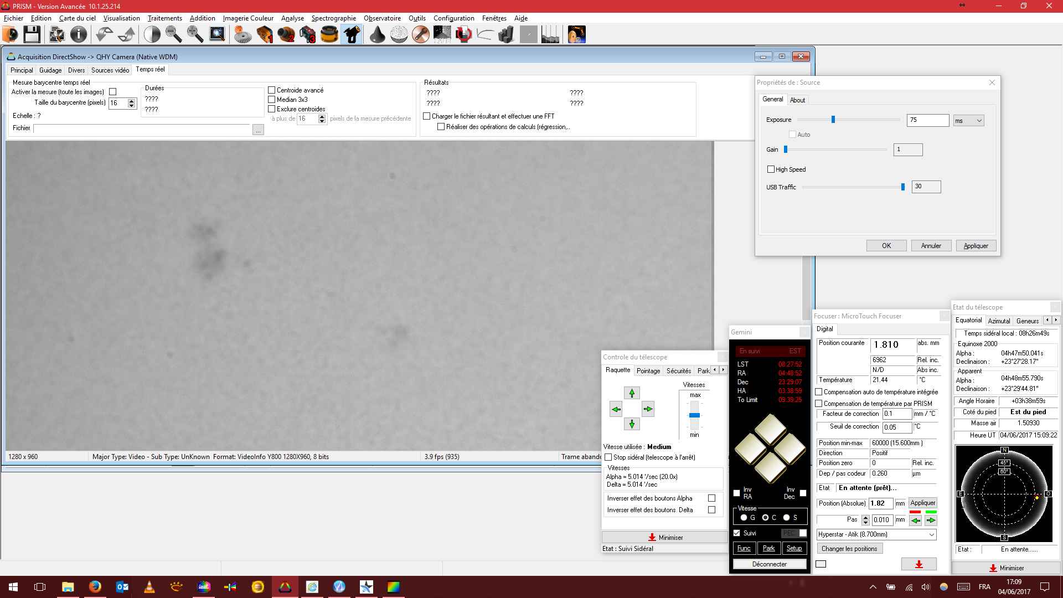Click the contrast half-circle toolbar icon

click(x=152, y=34)
